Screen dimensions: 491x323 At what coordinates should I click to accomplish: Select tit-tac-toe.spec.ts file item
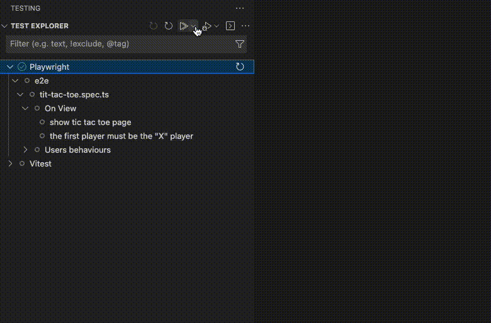click(74, 94)
